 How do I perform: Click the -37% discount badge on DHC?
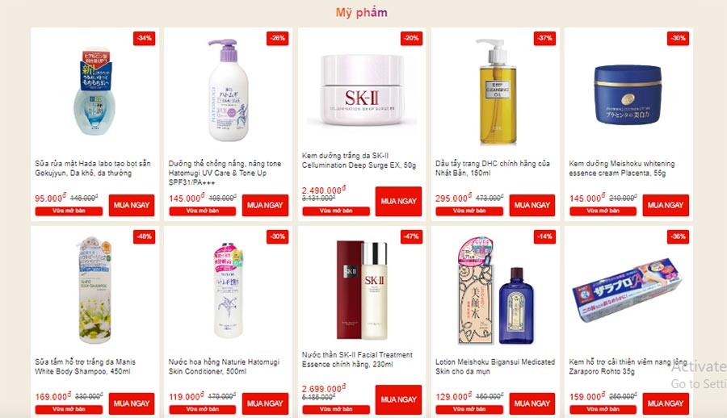tap(544, 38)
